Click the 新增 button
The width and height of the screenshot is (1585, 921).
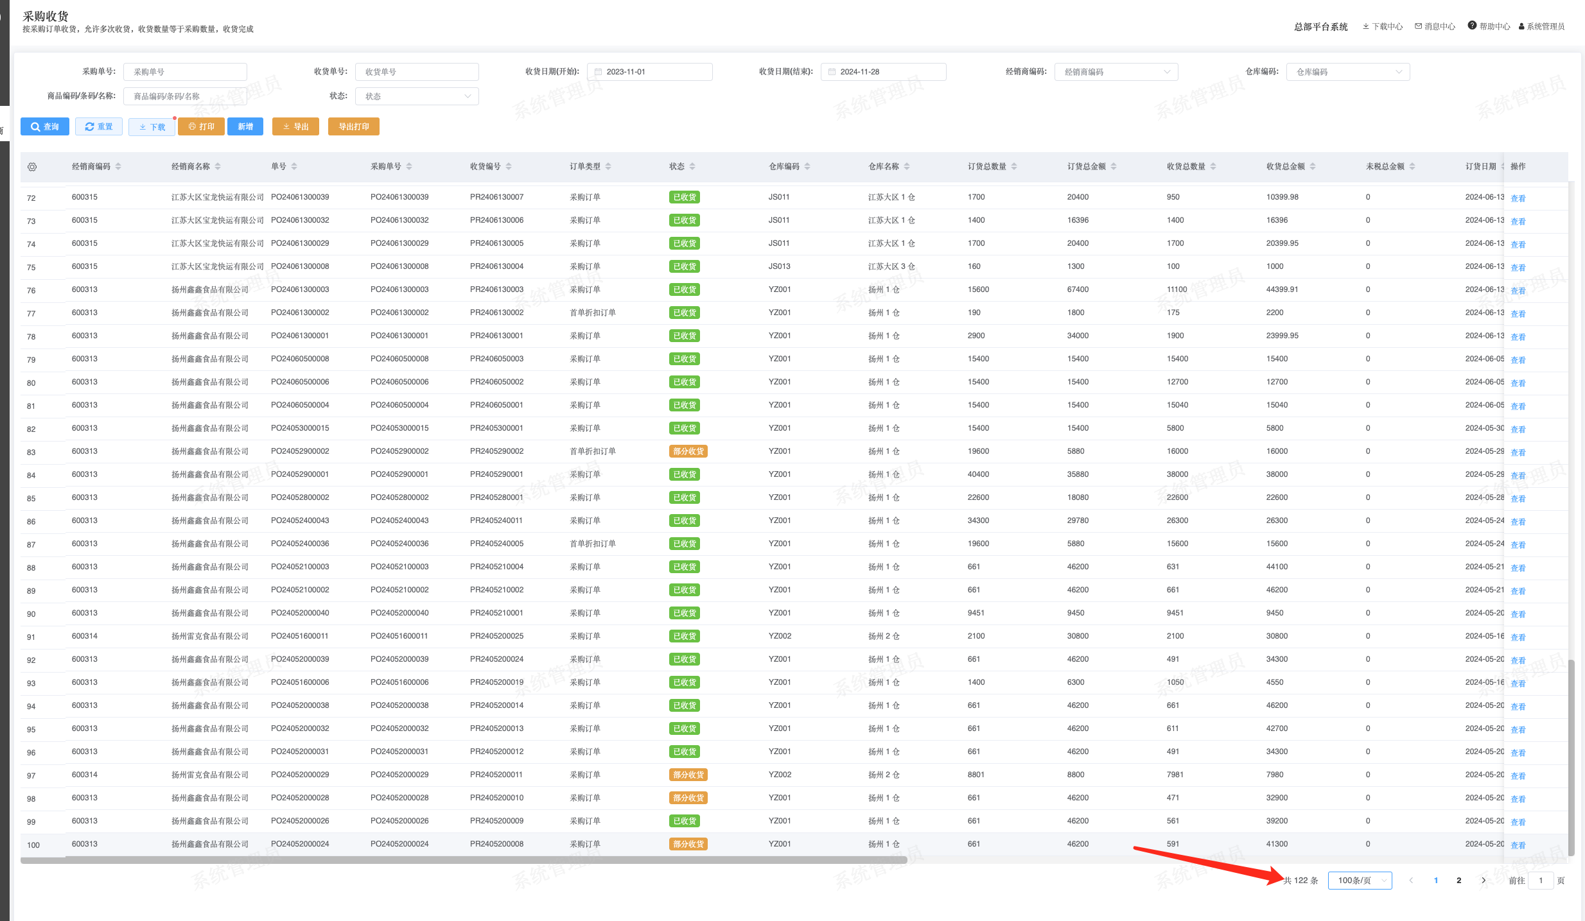click(x=245, y=127)
